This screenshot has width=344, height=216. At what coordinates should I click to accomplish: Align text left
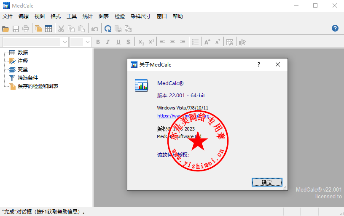click(162, 42)
